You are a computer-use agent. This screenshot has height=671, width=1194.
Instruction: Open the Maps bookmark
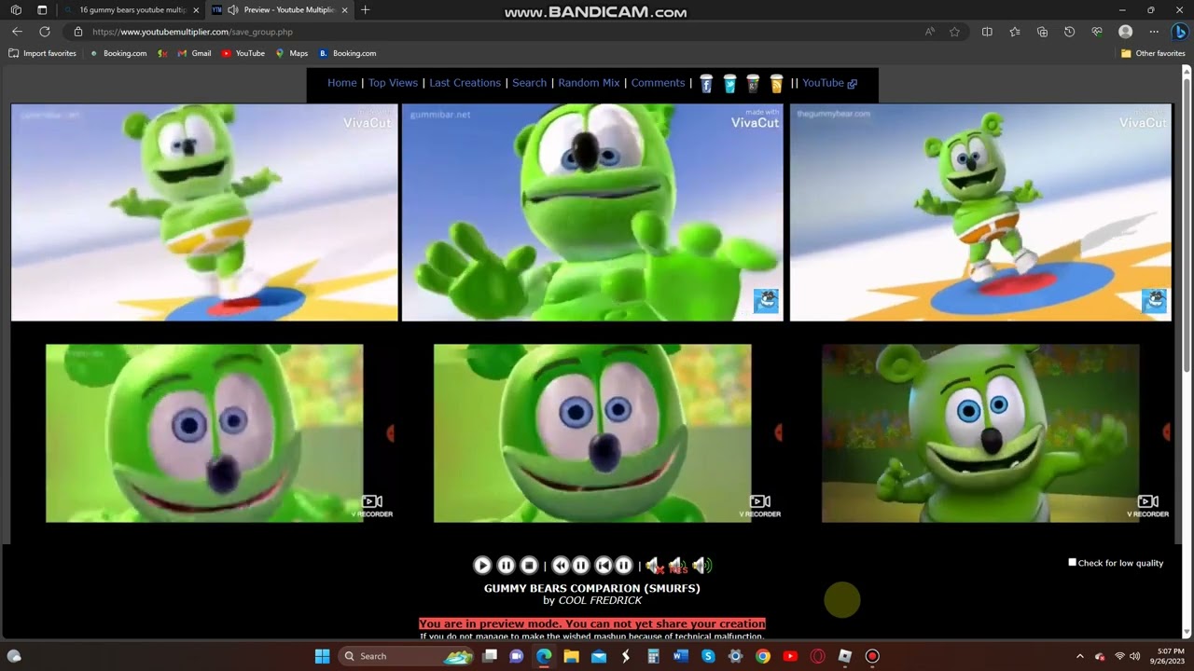tap(291, 53)
